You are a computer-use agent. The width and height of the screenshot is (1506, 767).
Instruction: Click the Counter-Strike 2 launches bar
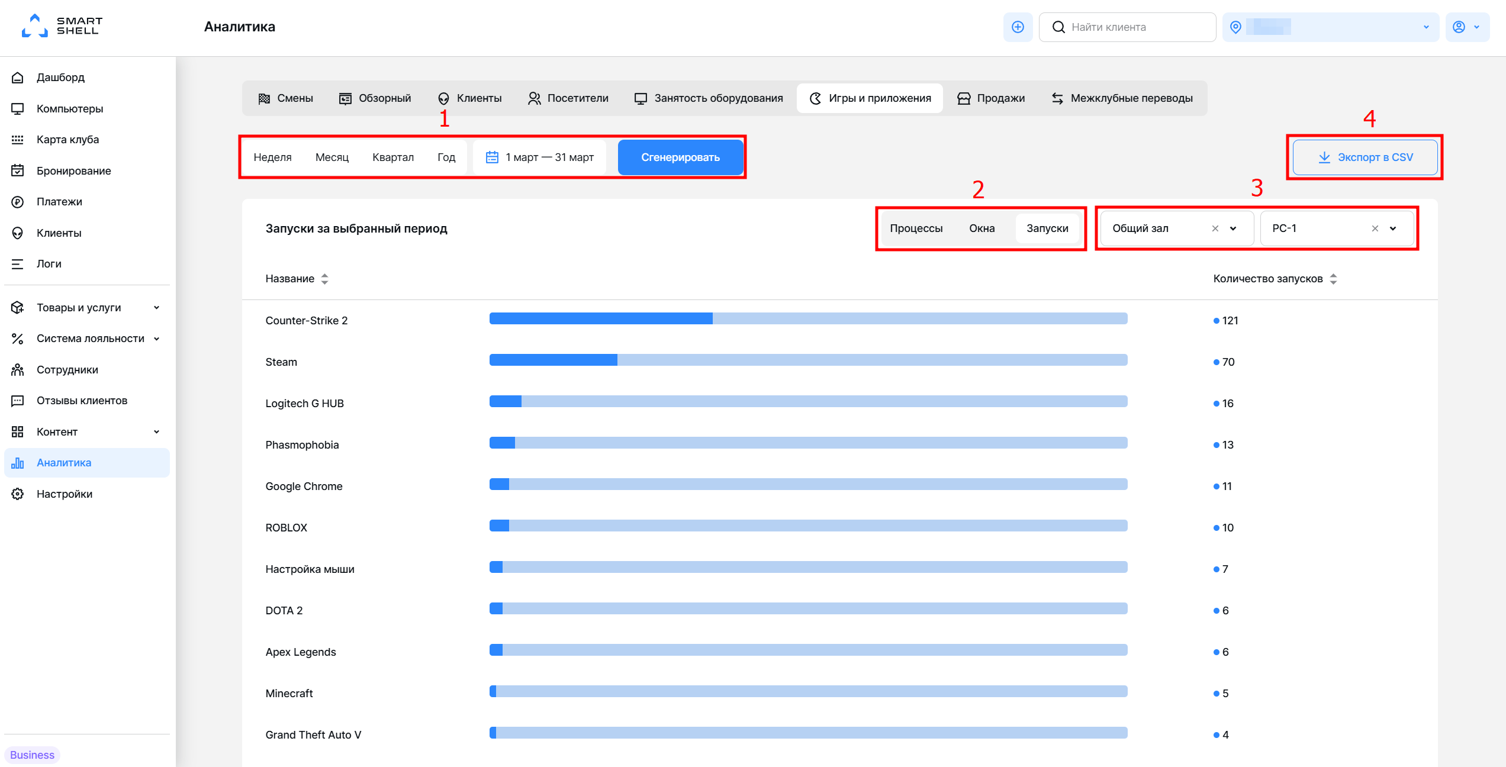tap(809, 319)
